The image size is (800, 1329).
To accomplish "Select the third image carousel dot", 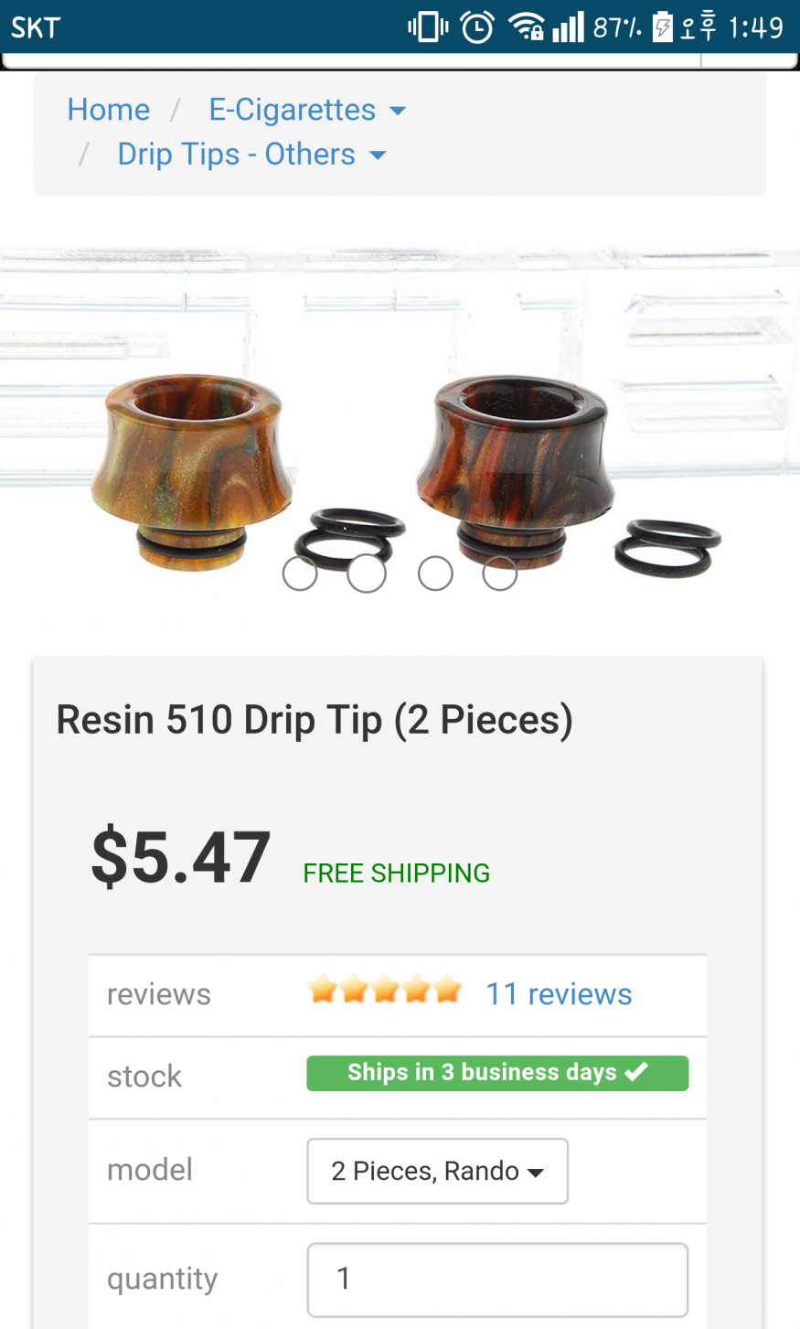I will (x=435, y=573).
